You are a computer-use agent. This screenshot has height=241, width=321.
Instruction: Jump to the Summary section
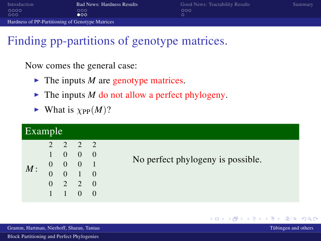[303, 4]
